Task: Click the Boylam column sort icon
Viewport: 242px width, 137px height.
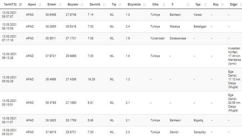Action: tap(82, 4)
